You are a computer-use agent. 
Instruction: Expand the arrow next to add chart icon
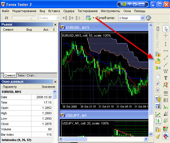pos(93,18)
